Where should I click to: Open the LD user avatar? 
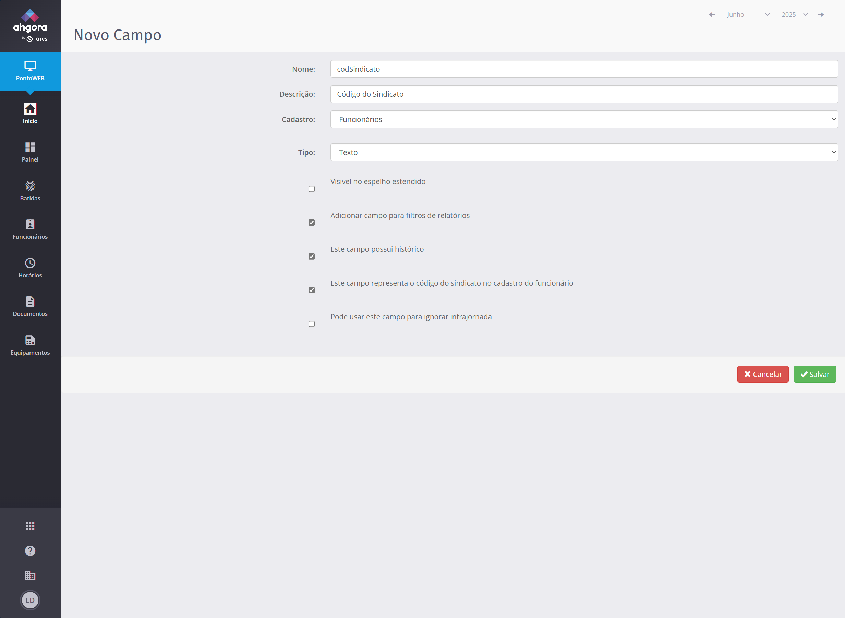(x=30, y=600)
